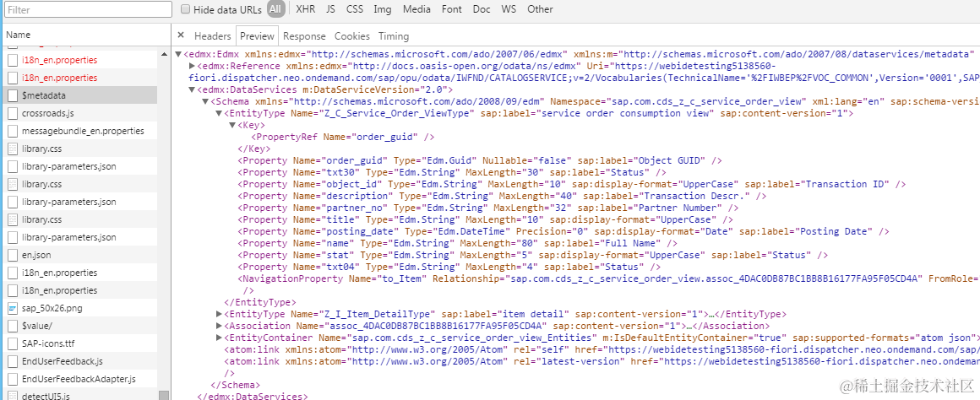980x400 pixels.
Task: Switch to the Cookies tab
Action: [352, 36]
